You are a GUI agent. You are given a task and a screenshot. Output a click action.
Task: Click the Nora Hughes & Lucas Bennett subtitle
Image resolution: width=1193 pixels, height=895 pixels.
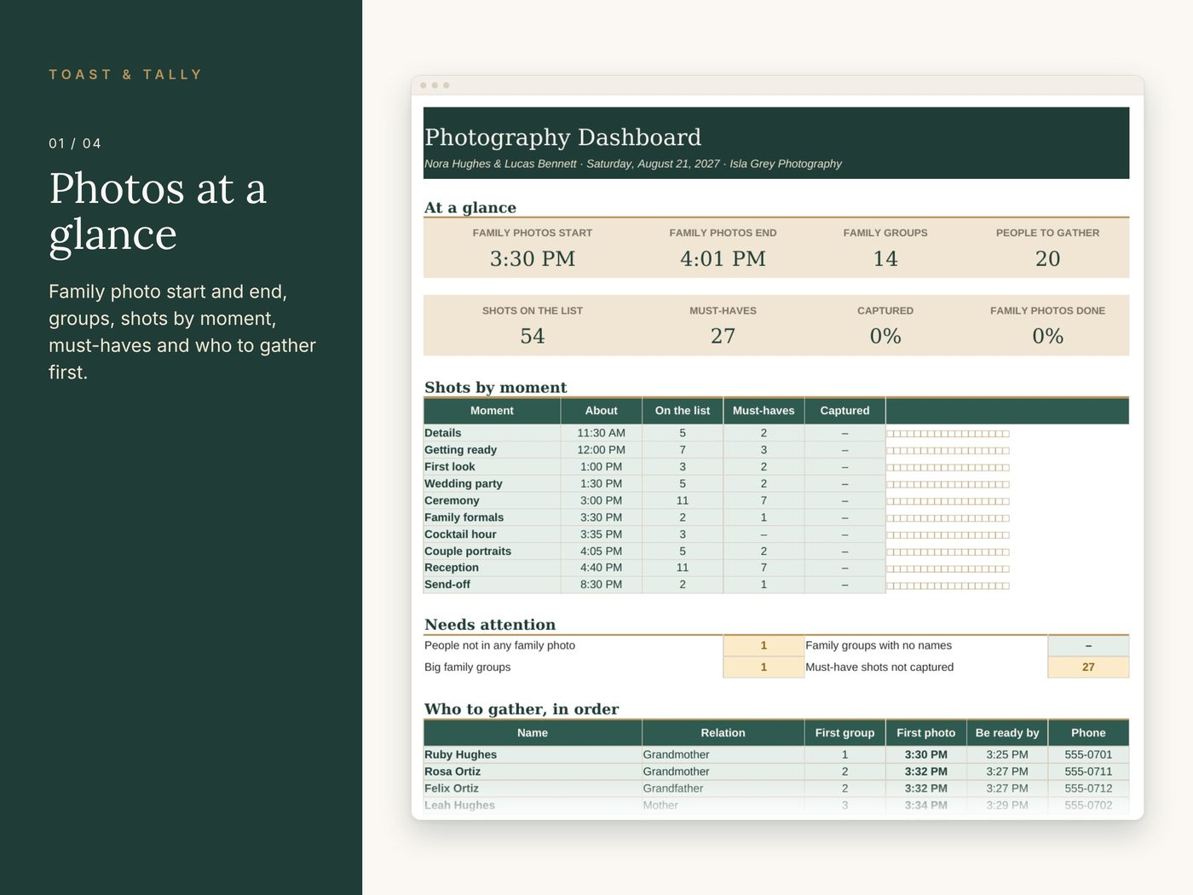[632, 164]
